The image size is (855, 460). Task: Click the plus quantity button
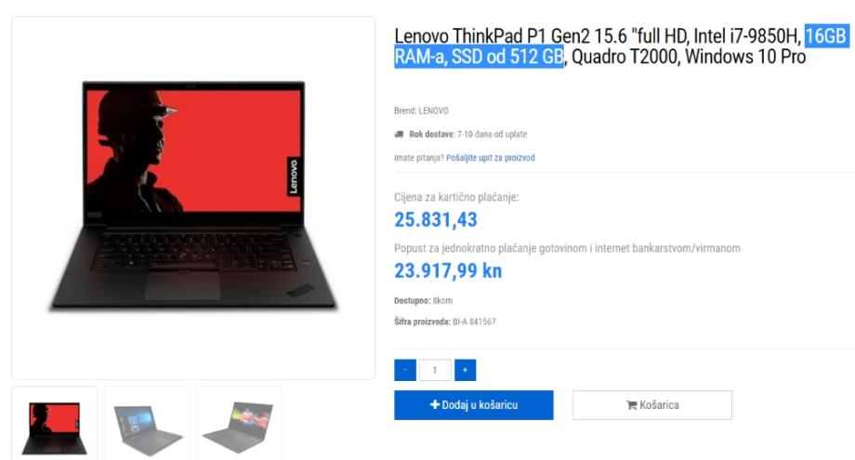[x=465, y=370]
